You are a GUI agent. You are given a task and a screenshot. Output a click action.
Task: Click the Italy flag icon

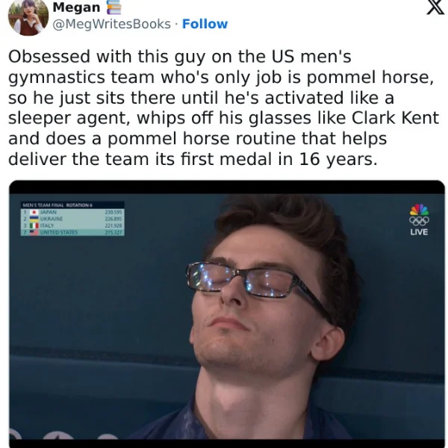[34, 225]
